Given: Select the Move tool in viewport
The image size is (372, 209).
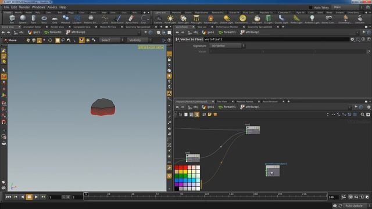Looking at the screenshot, I should [10, 40].
